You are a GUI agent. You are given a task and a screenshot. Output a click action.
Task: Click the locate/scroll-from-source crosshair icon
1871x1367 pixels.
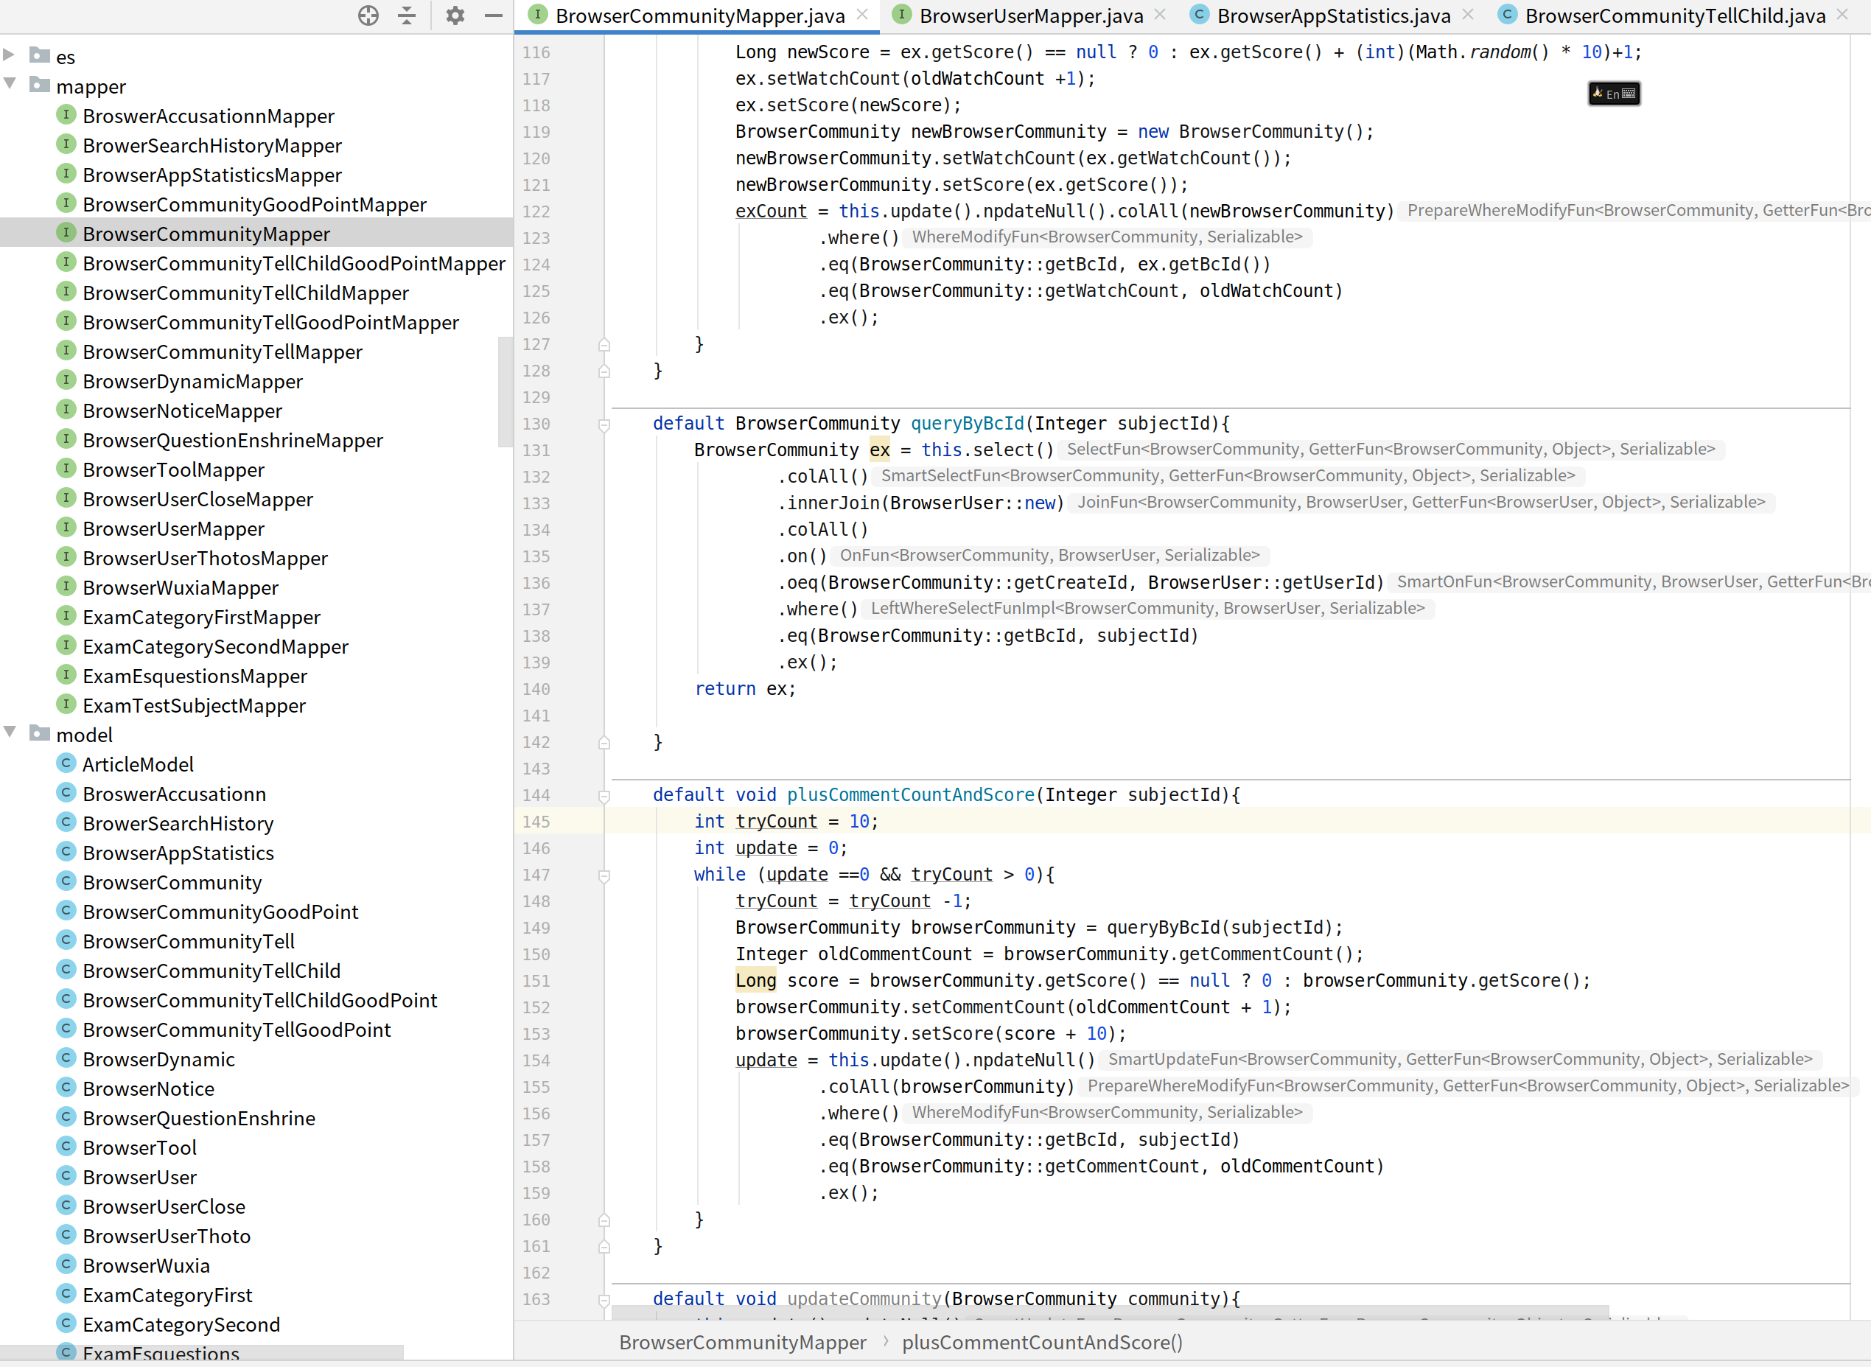pos(368,15)
